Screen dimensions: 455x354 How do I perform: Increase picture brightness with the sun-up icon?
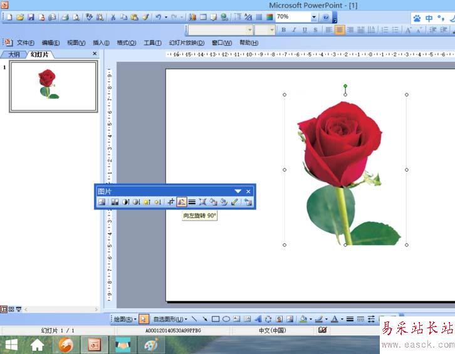tap(147, 202)
